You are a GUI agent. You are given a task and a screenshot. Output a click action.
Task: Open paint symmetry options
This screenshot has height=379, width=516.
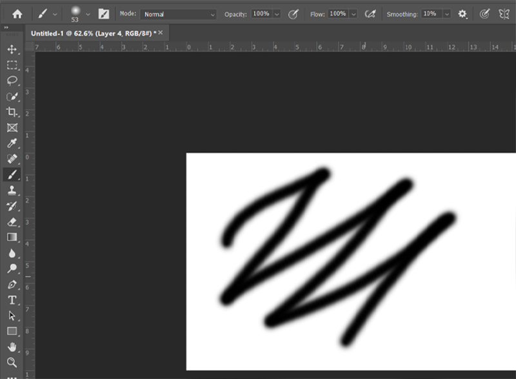(x=504, y=13)
